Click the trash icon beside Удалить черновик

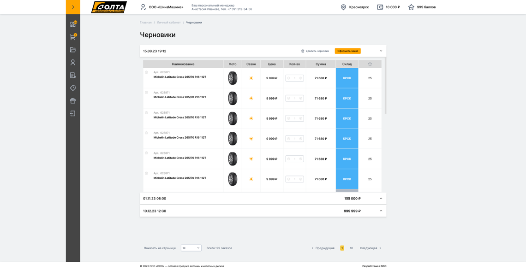coord(303,51)
